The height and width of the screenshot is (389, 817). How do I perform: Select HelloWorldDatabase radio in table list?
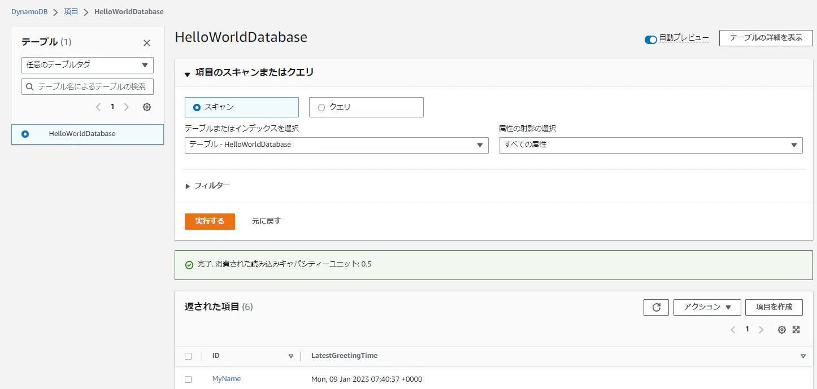[x=25, y=134]
